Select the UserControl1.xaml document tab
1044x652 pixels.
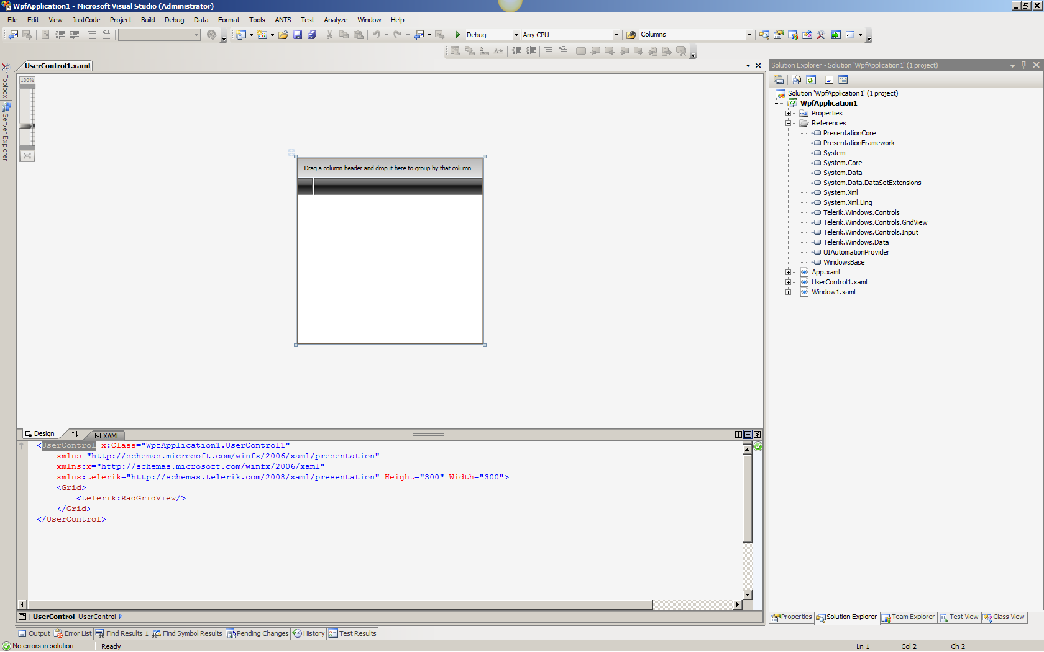click(57, 66)
